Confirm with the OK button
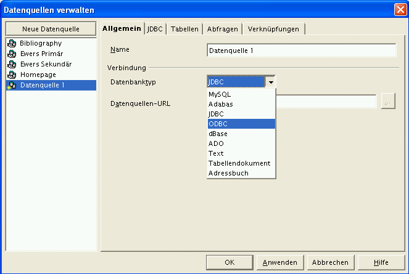 pyautogui.click(x=229, y=262)
